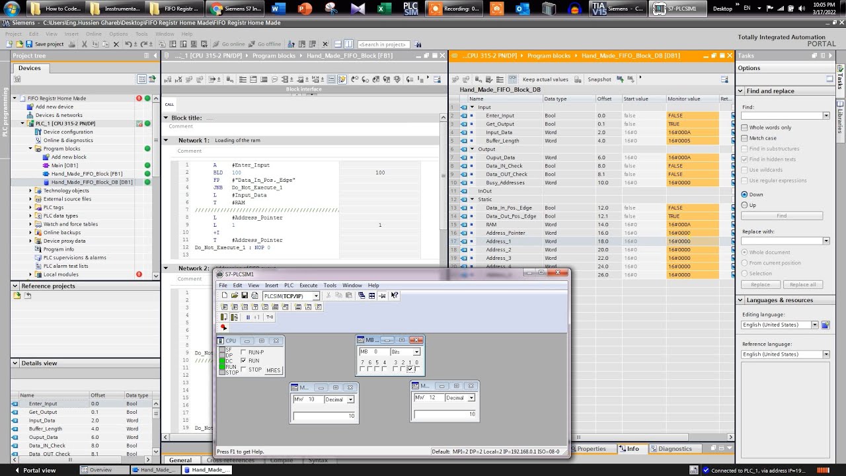The height and width of the screenshot is (476, 846).
Task: Click the Print icon in TIA toolbar
Action: 71,44
